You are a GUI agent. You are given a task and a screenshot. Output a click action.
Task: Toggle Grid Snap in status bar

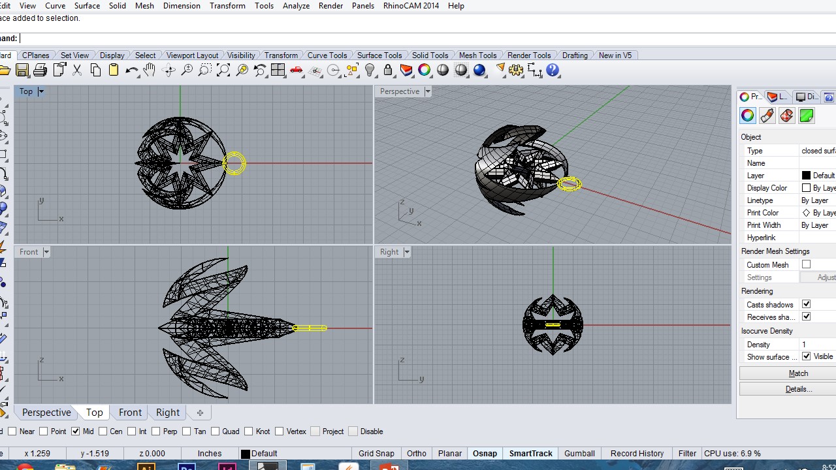coord(376,453)
